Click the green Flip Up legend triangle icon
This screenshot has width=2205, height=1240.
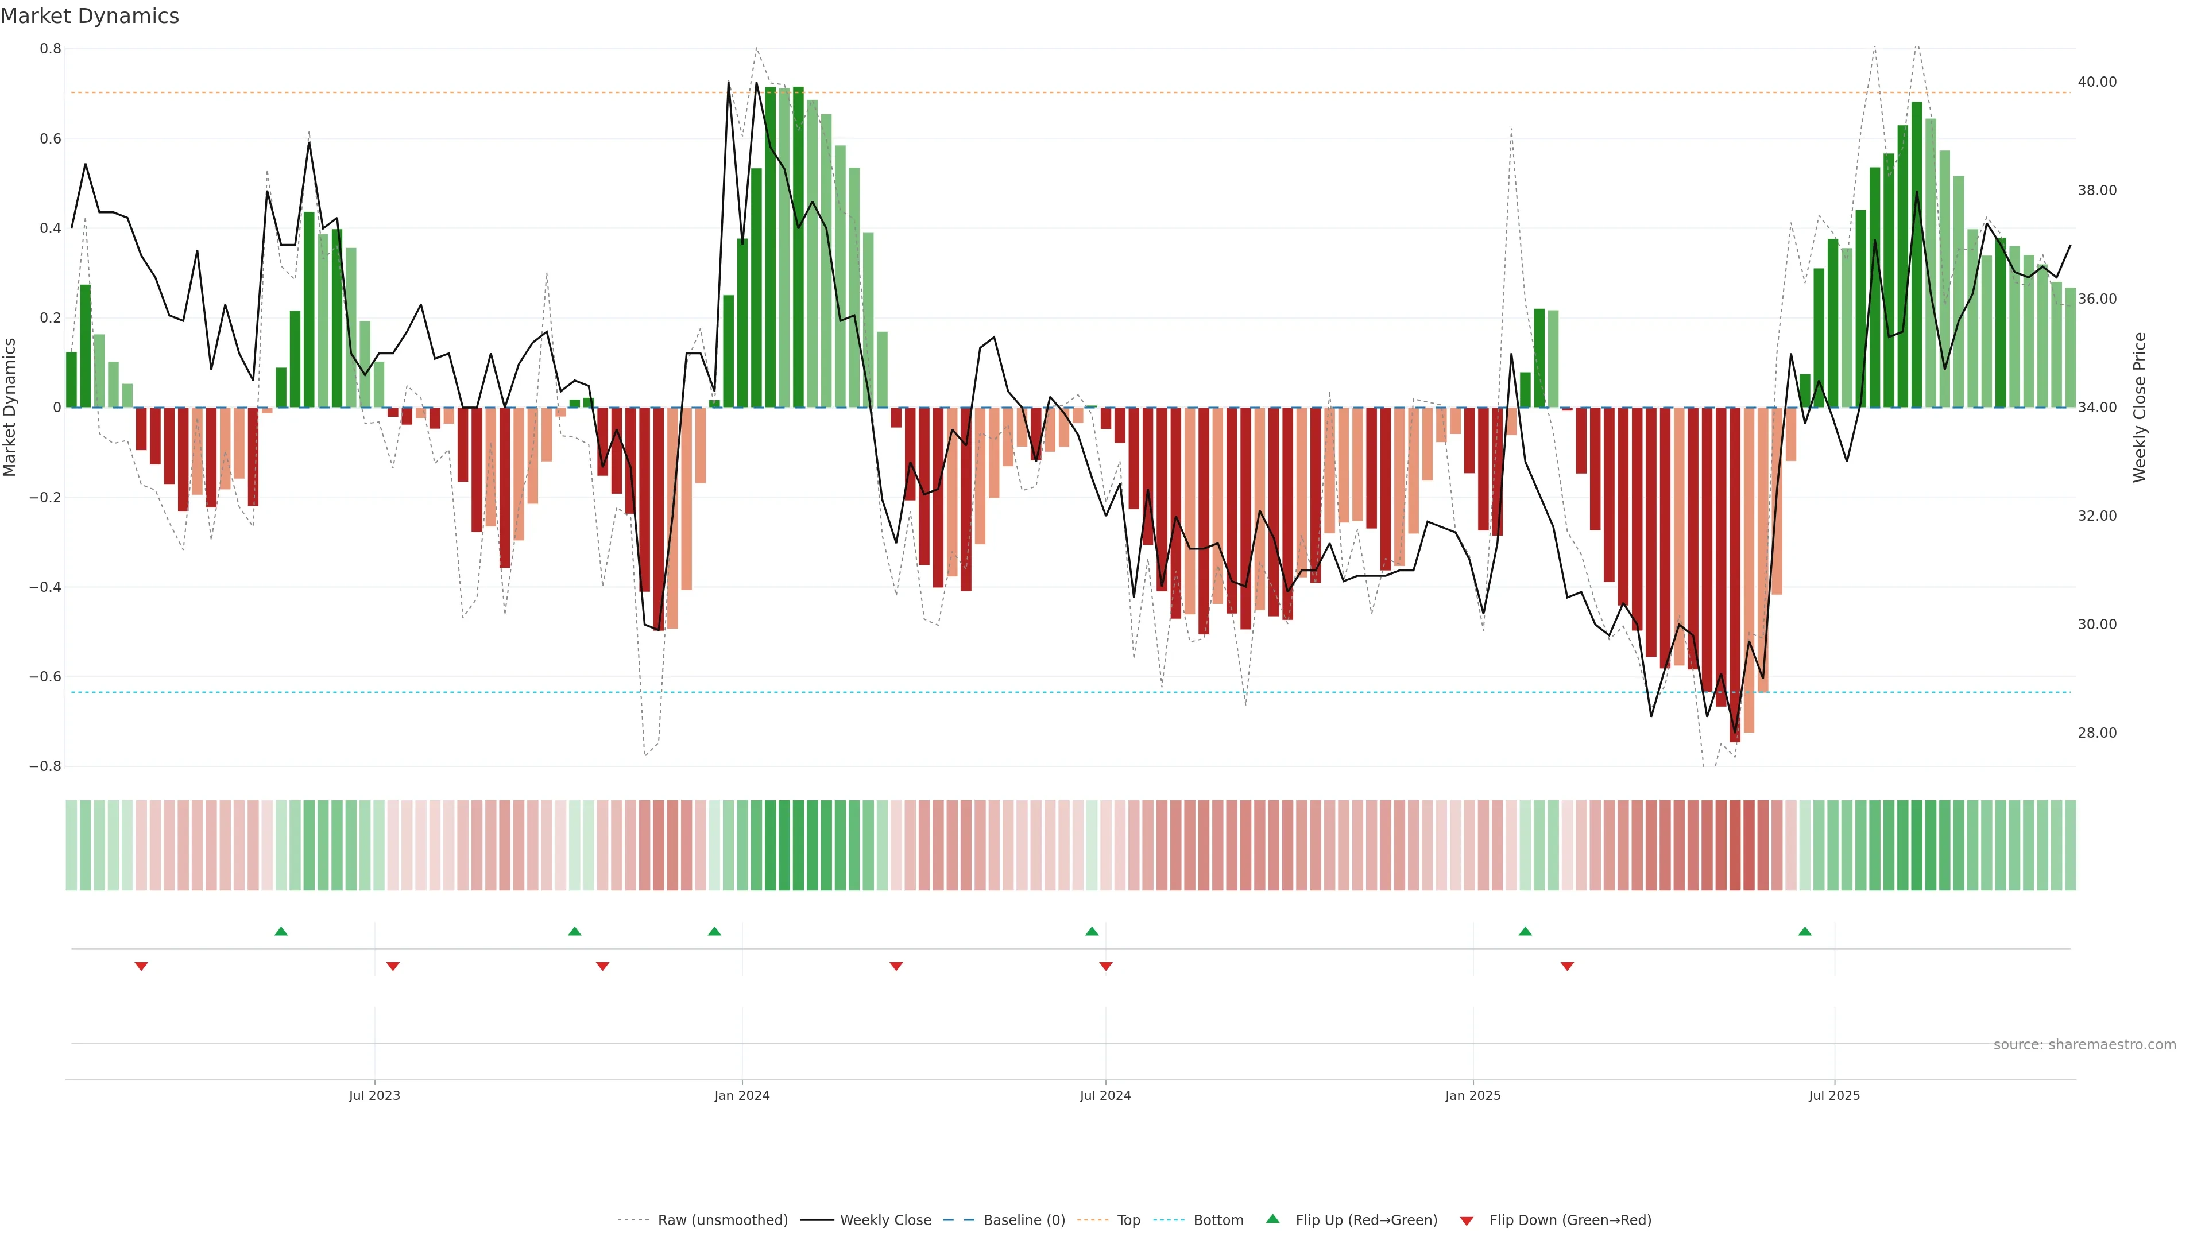[1273, 1219]
